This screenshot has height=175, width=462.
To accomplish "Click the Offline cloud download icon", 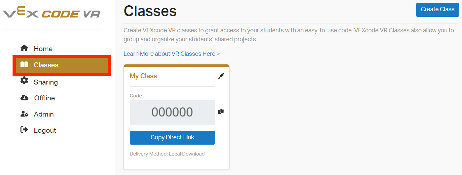I will point(24,98).
